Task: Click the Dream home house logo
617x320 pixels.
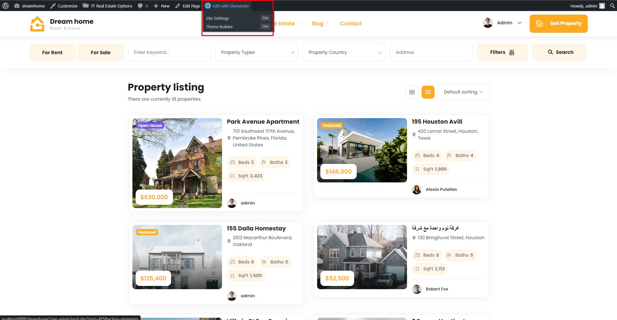Action: (37, 24)
